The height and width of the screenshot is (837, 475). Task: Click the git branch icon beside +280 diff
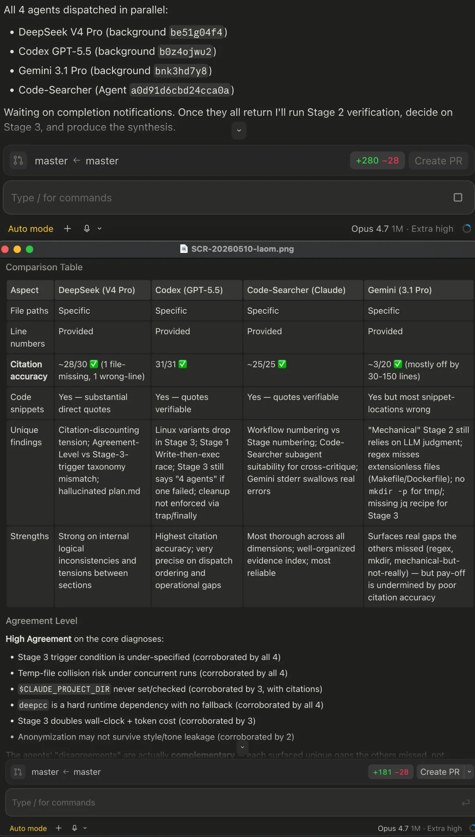coord(18,160)
